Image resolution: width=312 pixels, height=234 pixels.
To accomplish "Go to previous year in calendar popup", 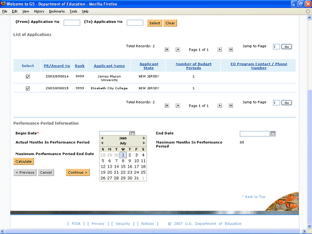I will [102, 138].
